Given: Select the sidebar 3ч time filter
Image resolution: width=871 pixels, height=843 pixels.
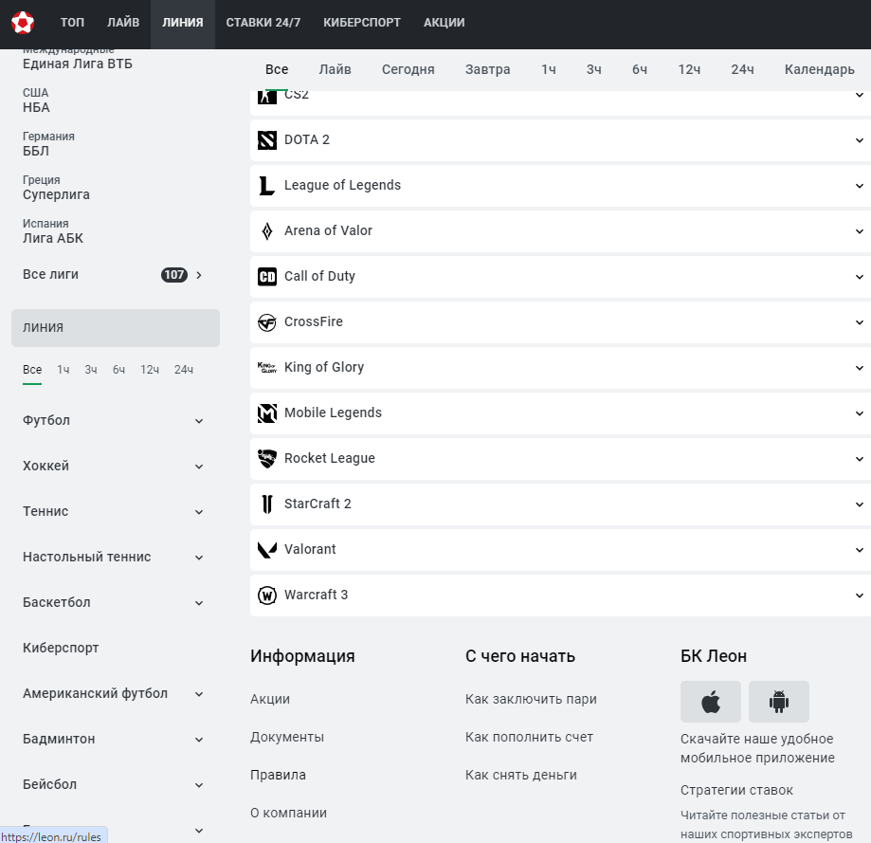Looking at the screenshot, I should [91, 370].
